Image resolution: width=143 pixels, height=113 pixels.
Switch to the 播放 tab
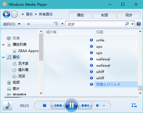pos(80,15)
